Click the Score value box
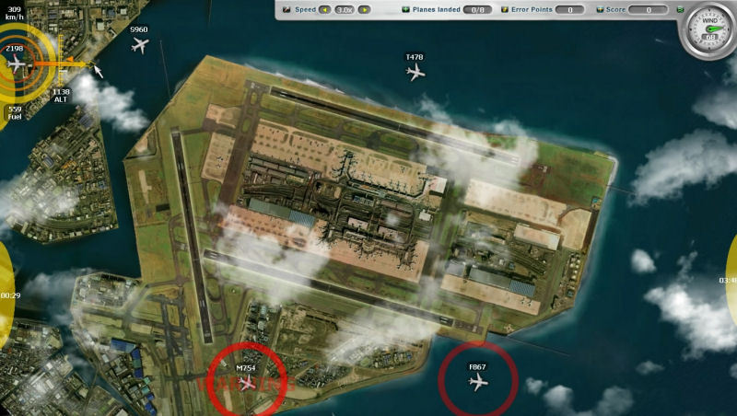 pos(649,9)
